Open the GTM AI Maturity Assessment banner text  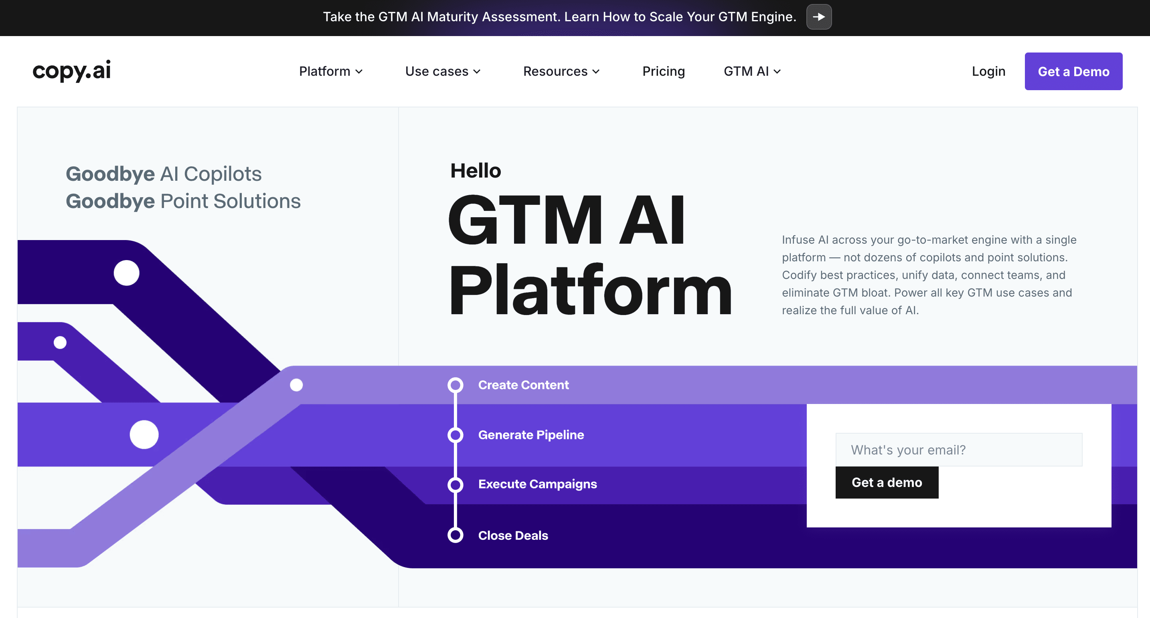pyautogui.click(x=559, y=17)
